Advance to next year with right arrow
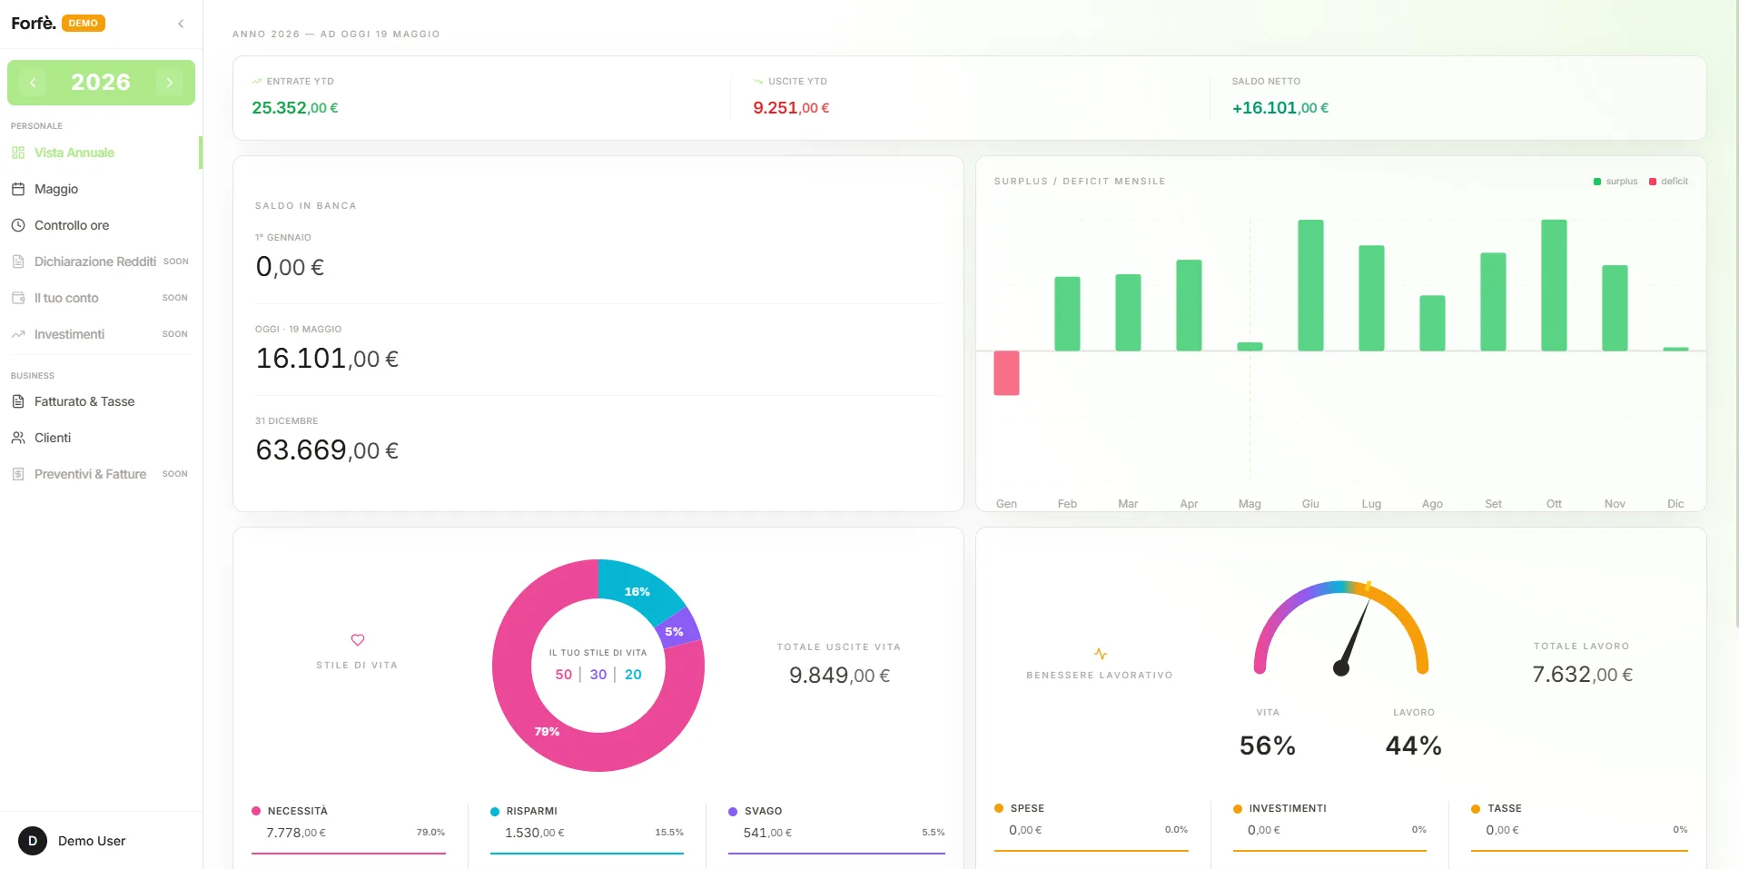 coord(169,83)
